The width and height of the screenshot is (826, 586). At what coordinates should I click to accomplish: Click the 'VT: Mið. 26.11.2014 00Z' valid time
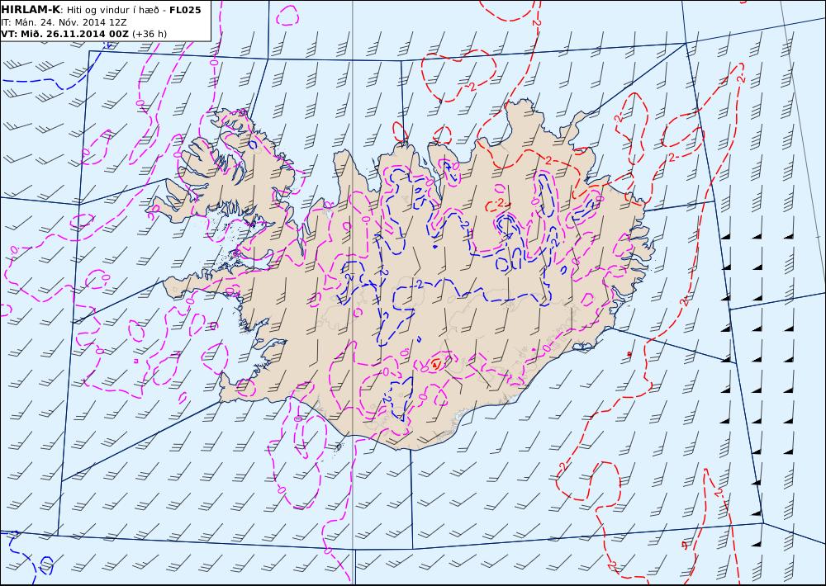tap(64, 34)
